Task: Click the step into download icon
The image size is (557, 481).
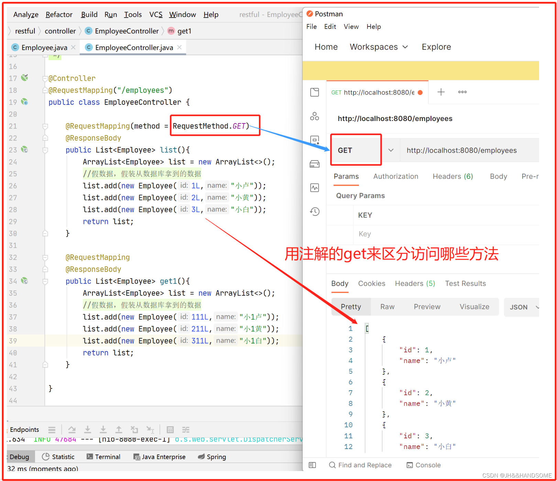Action: (88, 430)
